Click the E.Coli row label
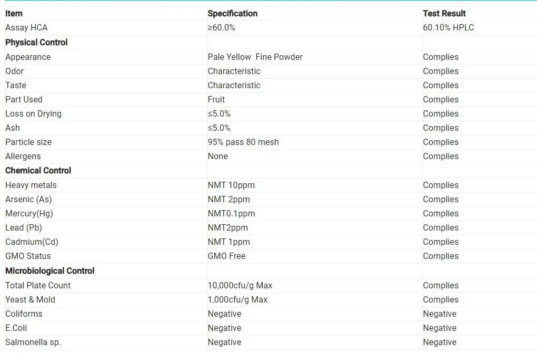Viewport: 537px width, 354px height. [16, 328]
